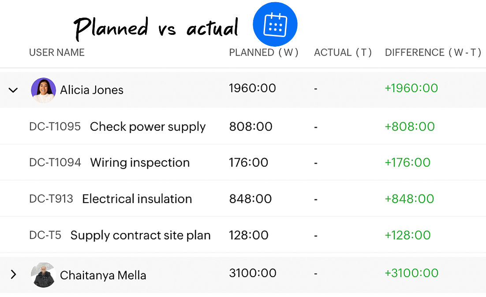Click Alicia's +1960:00 difference value
The width and height of the screenshot is (486, 297).
pos(411,88)
